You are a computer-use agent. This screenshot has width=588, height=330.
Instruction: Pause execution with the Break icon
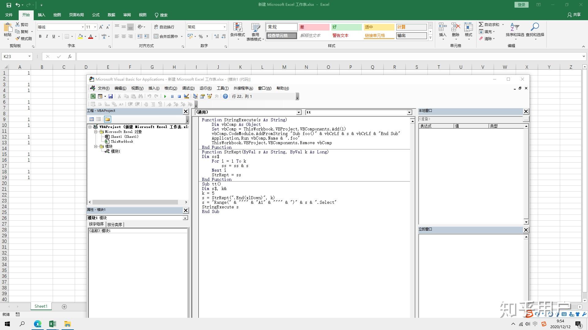pyautogui.click(x=172, y=96)
